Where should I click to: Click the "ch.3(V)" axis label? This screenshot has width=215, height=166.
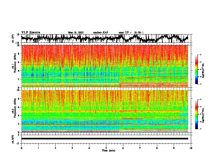pyautogui.click(x=13, y=139)
